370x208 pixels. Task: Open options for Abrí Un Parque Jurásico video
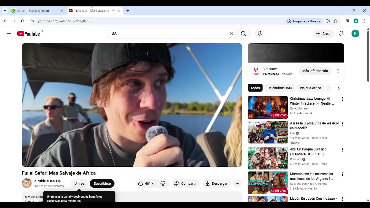342,150
